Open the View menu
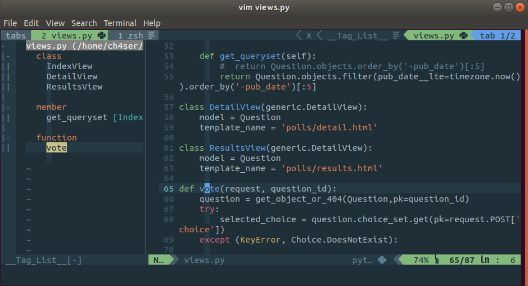Viewport: 528px width, 286px height. click(55, 23)
